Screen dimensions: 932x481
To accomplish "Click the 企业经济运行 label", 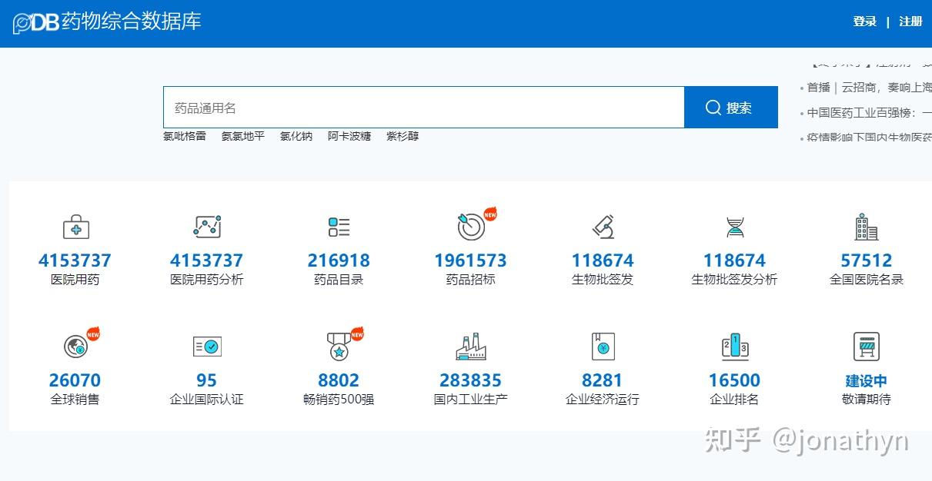I will tap(603, 400).
